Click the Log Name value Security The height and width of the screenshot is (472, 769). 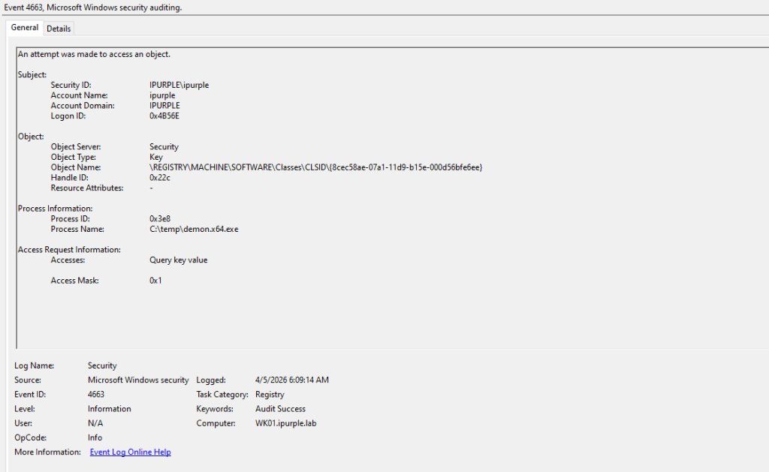pos(102,365)
